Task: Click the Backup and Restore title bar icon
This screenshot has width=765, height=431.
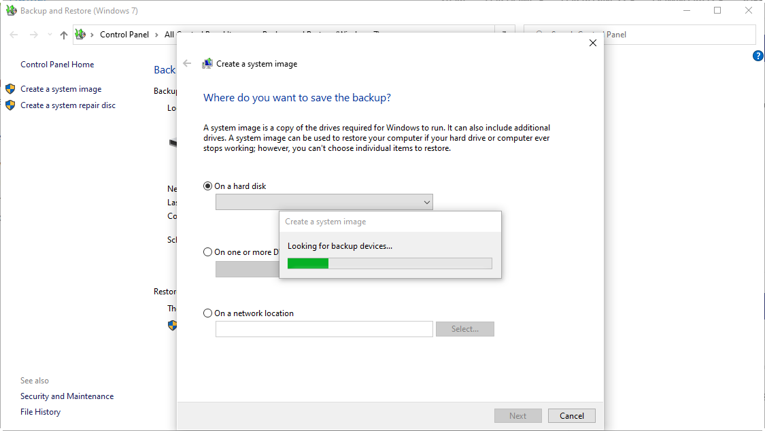Action: pos(12,10)
